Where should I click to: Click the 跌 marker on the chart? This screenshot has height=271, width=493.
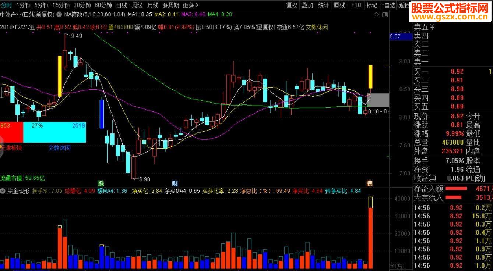[x=101, y=183]
